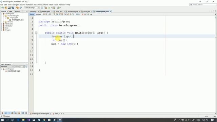The width and height of the screenshot is (217, 122).
Task: Collapse the arraprogram package node
Action: pyautogui.click(x=6, y=18)
